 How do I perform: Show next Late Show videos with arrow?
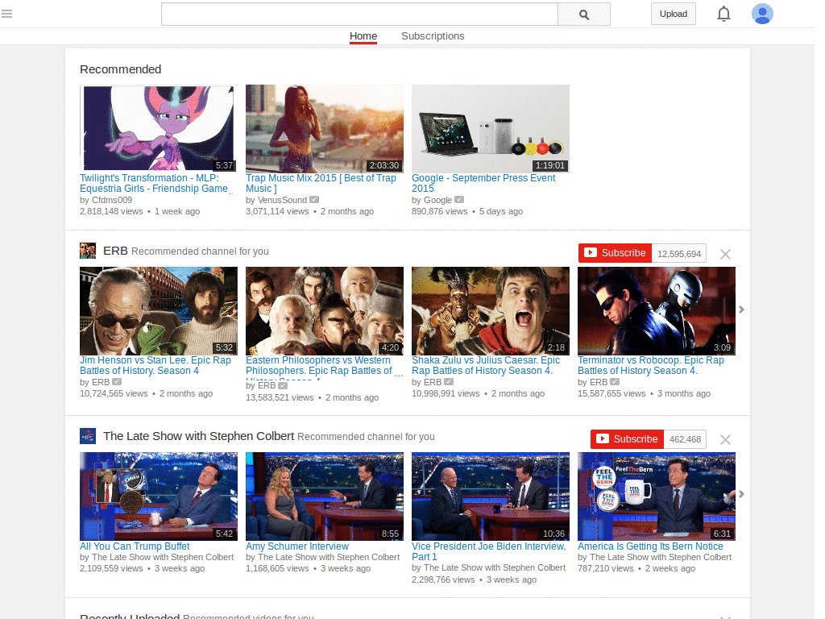tap(741, 494)
